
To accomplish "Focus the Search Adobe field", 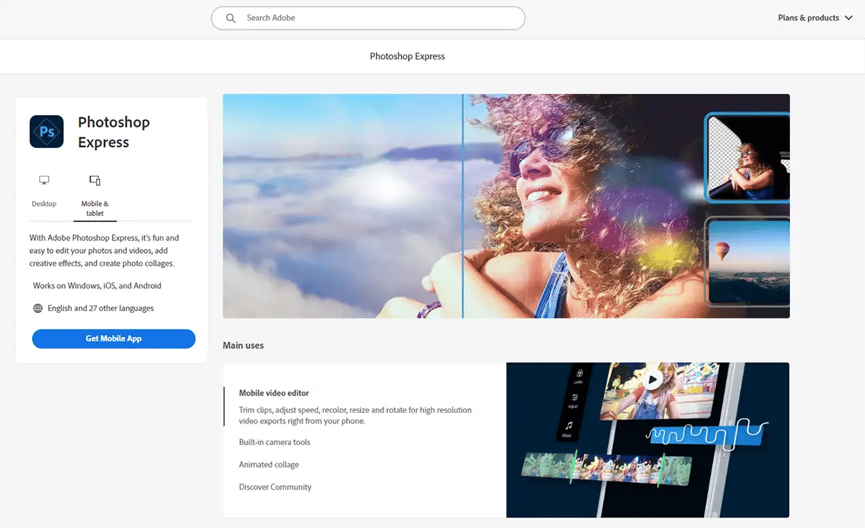I will tap(368, 18).
